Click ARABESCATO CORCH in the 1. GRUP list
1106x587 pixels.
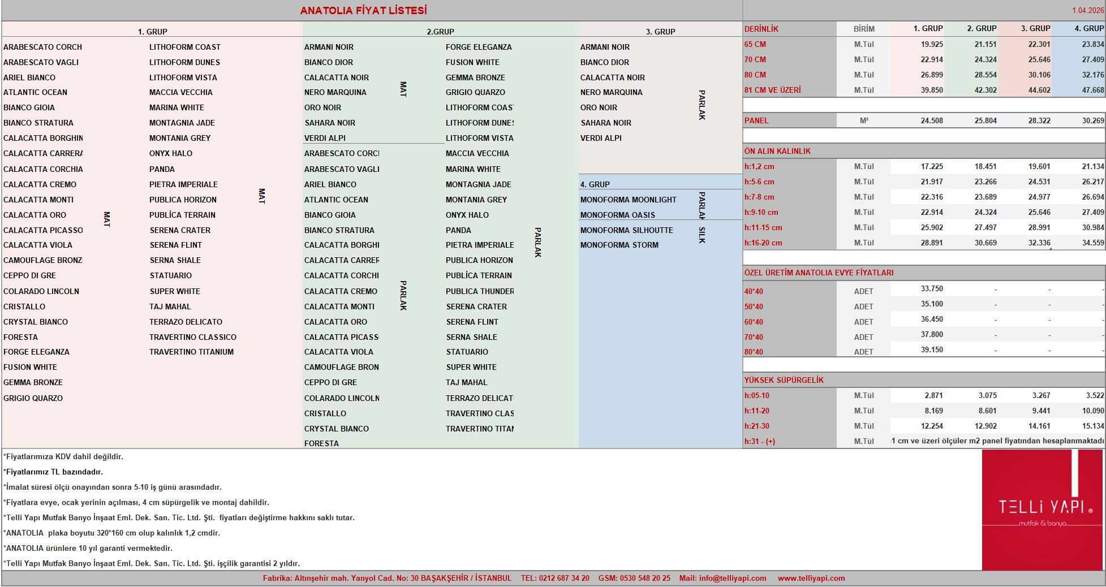pyautogui.click(x=43, y=47)
